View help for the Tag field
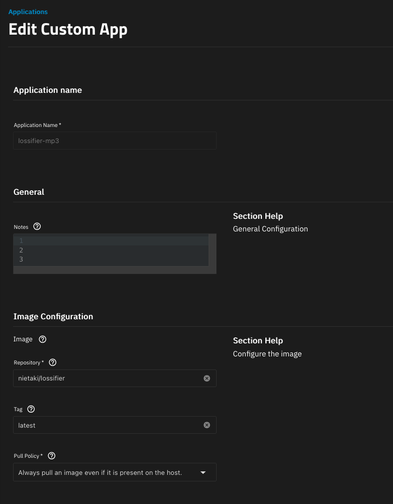 tap(31, 409)
